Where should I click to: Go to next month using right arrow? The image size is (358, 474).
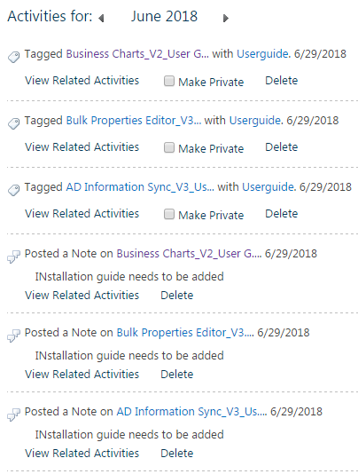click(x=225, y=19)
